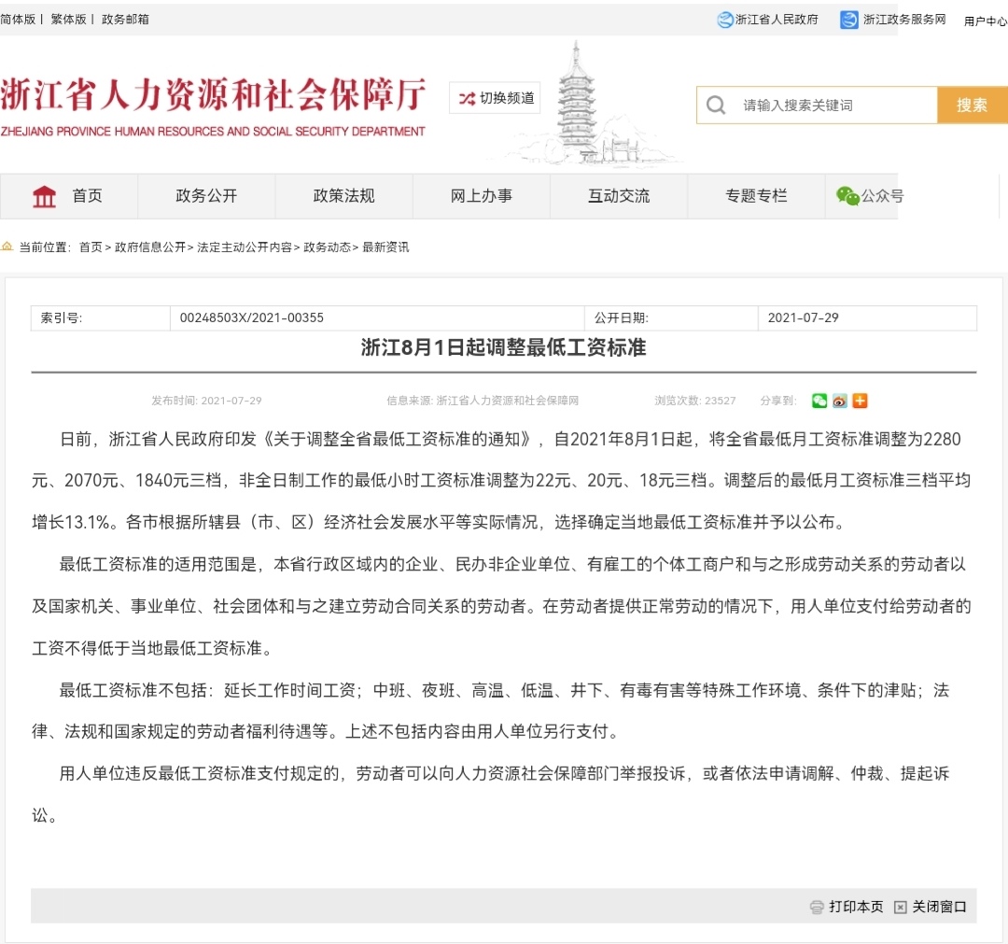Click the index number 00248503X/2021-00355
The image size is (1008, 944).
(252, 317)
